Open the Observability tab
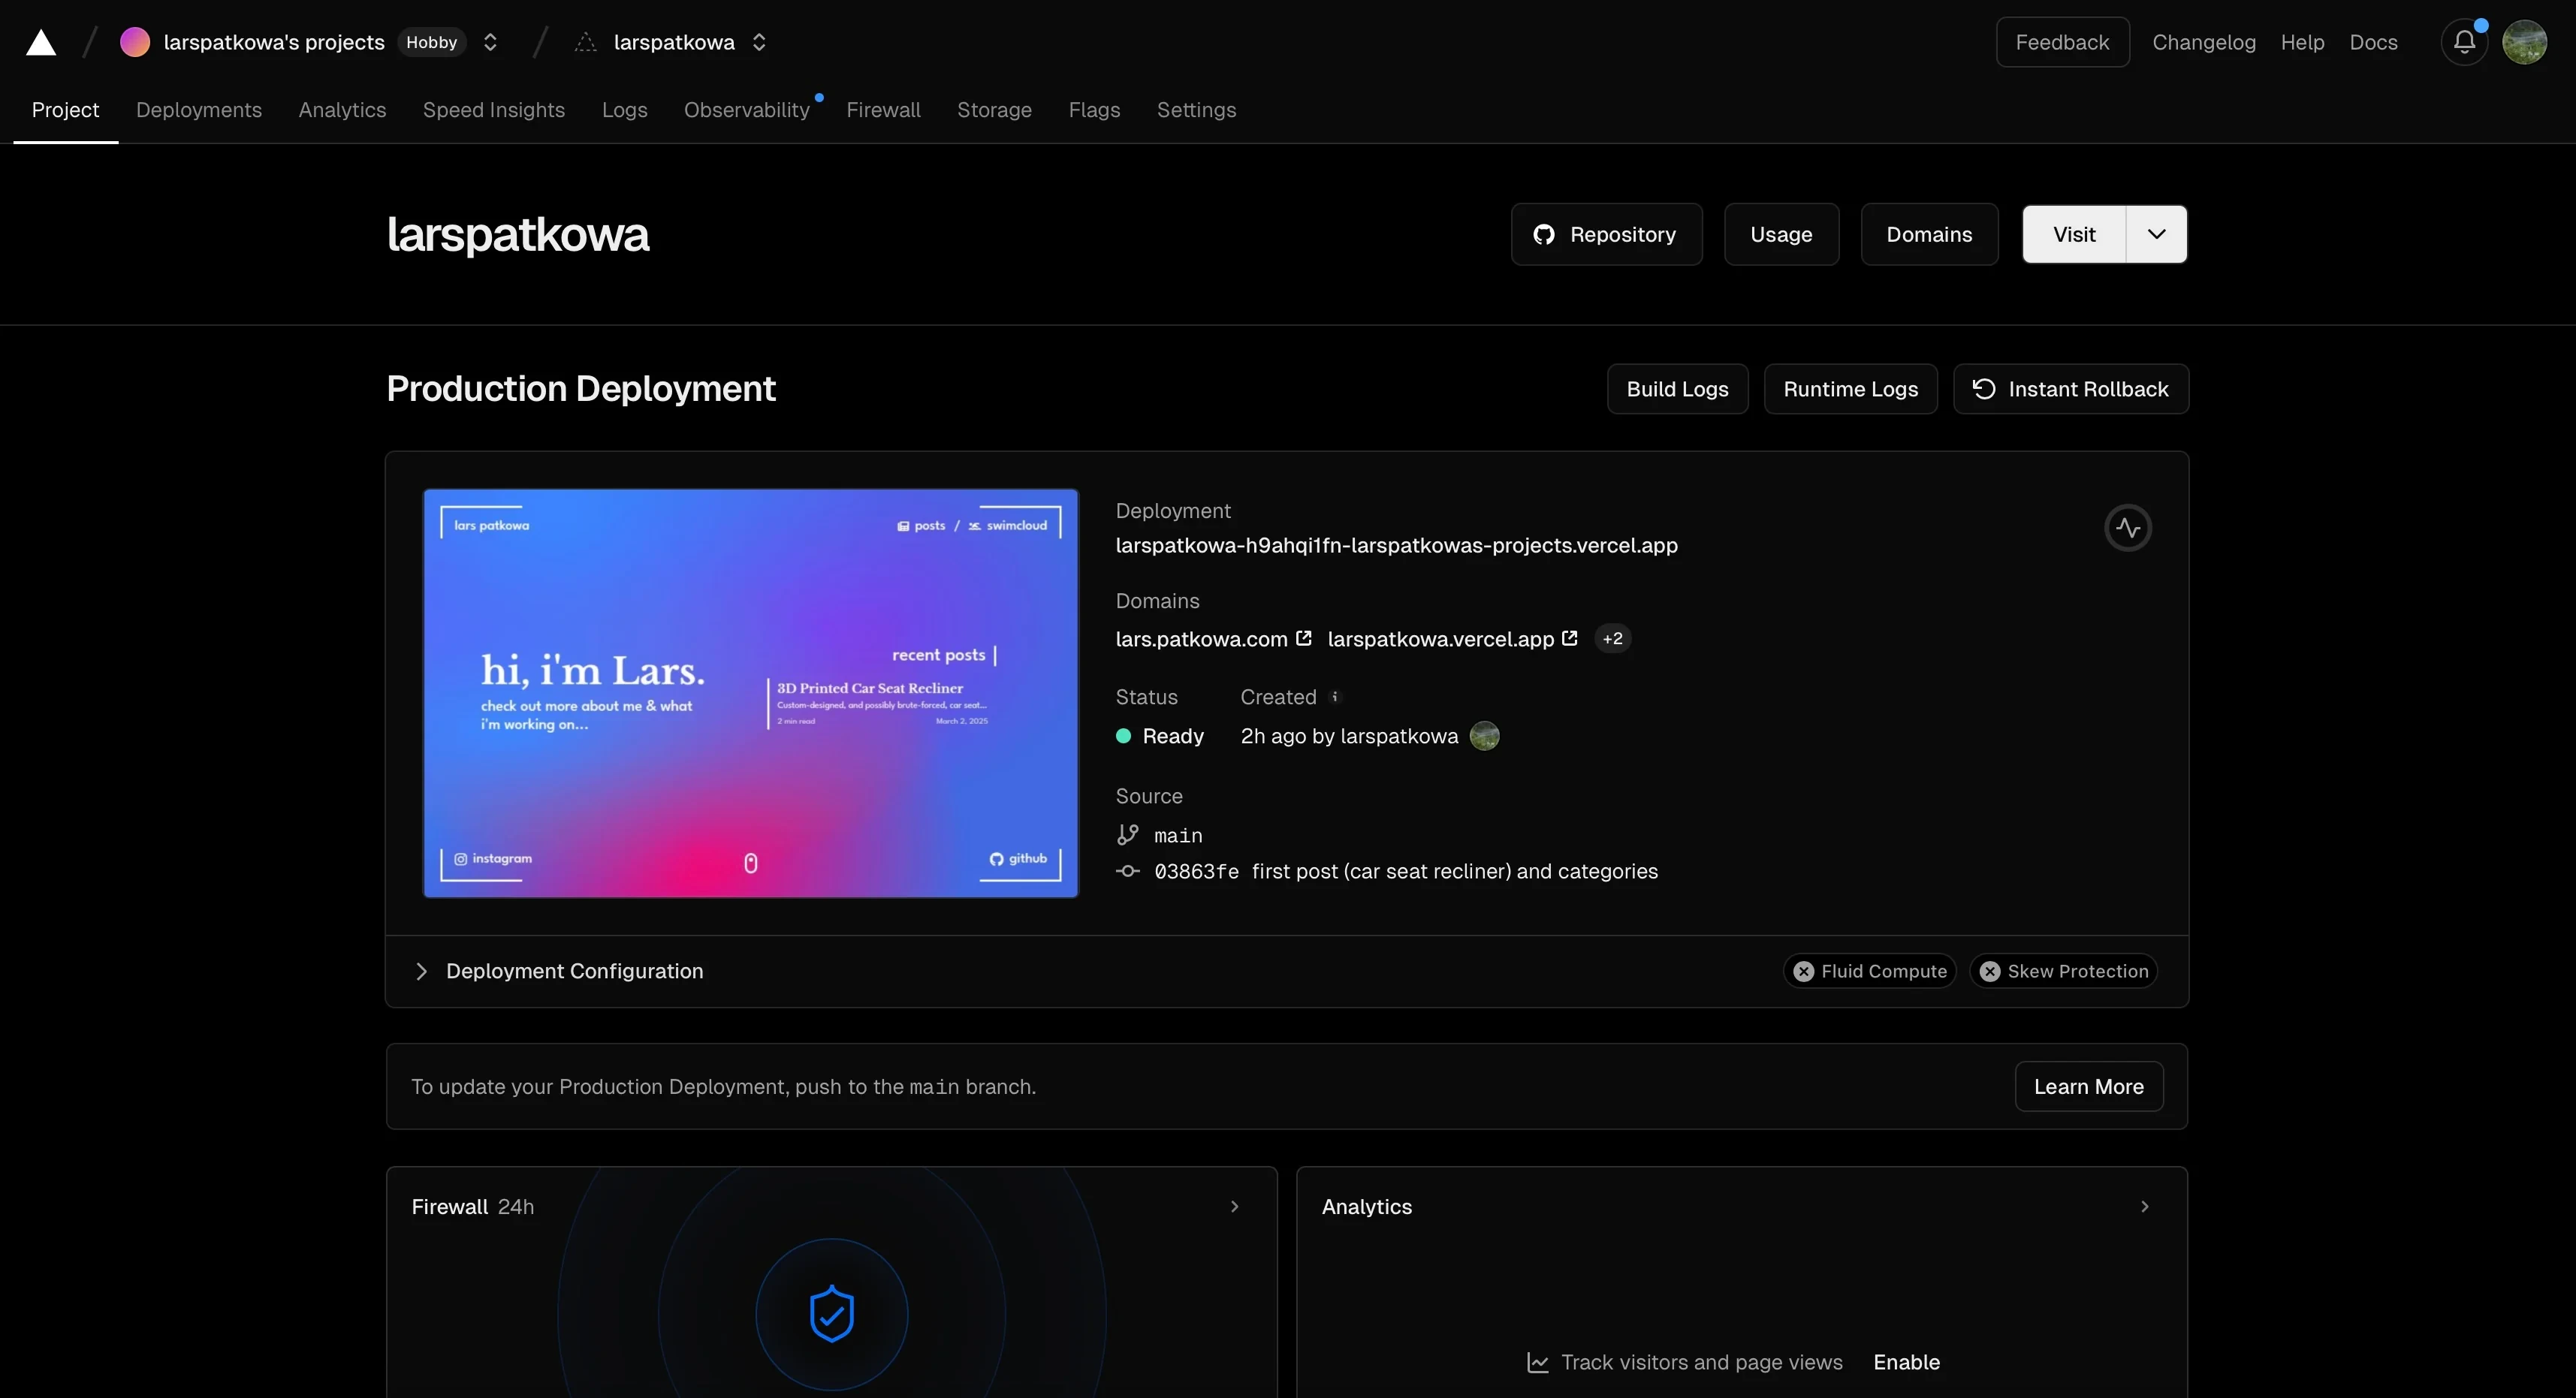The image size is (2576, 1398). tap(747, 110)
